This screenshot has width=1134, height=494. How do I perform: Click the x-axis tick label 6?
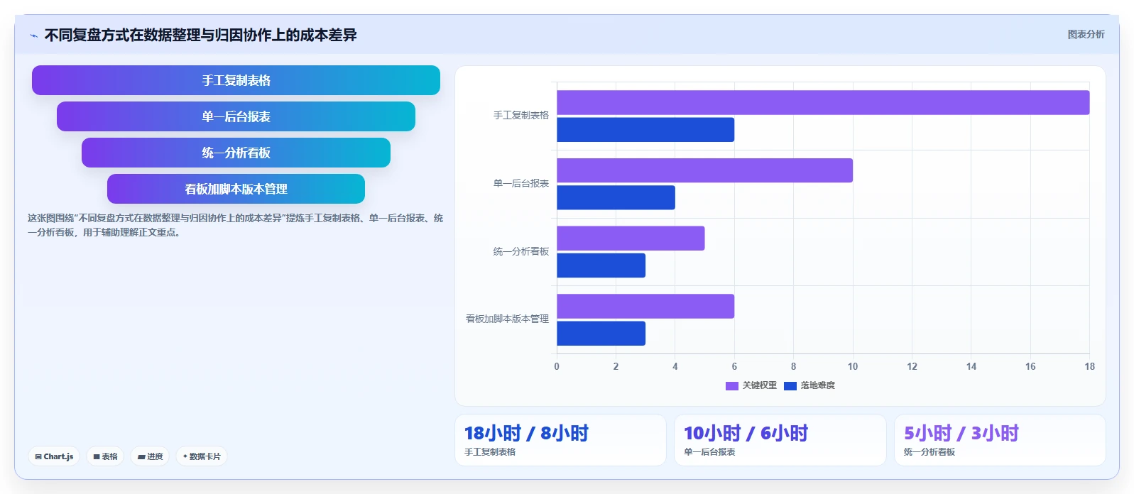[x=734, y=366]
